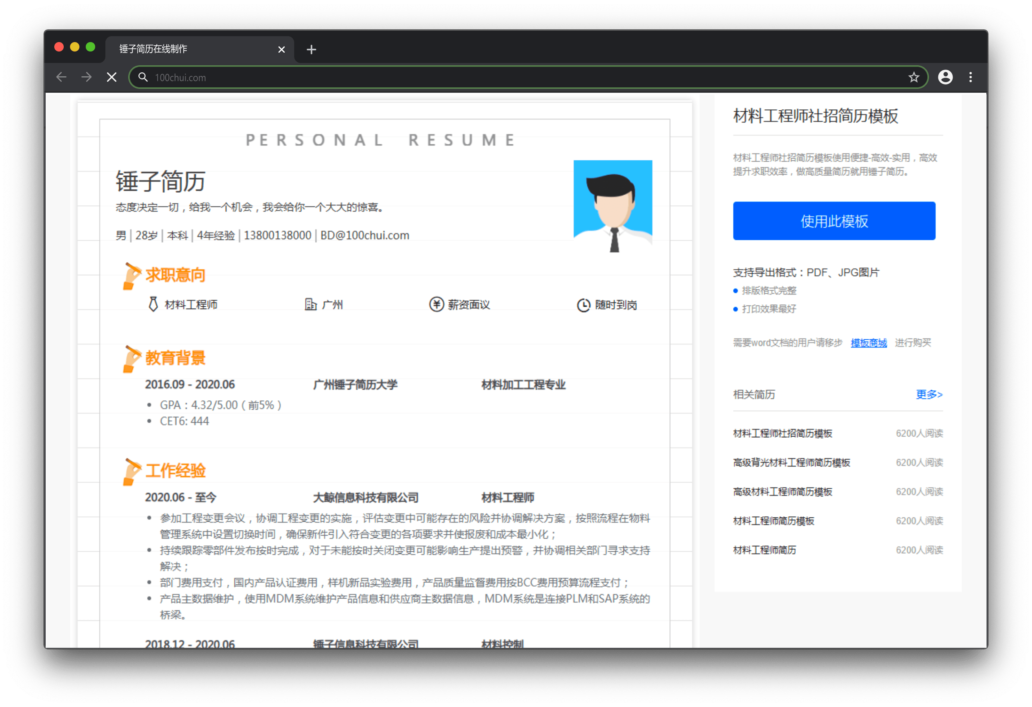This screenshot has width=1032, height=707.
Task: Click the resume avatar photo
Action: pos(613,206)
